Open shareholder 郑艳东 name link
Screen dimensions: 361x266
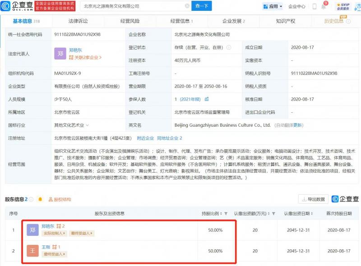click(48, 226)
